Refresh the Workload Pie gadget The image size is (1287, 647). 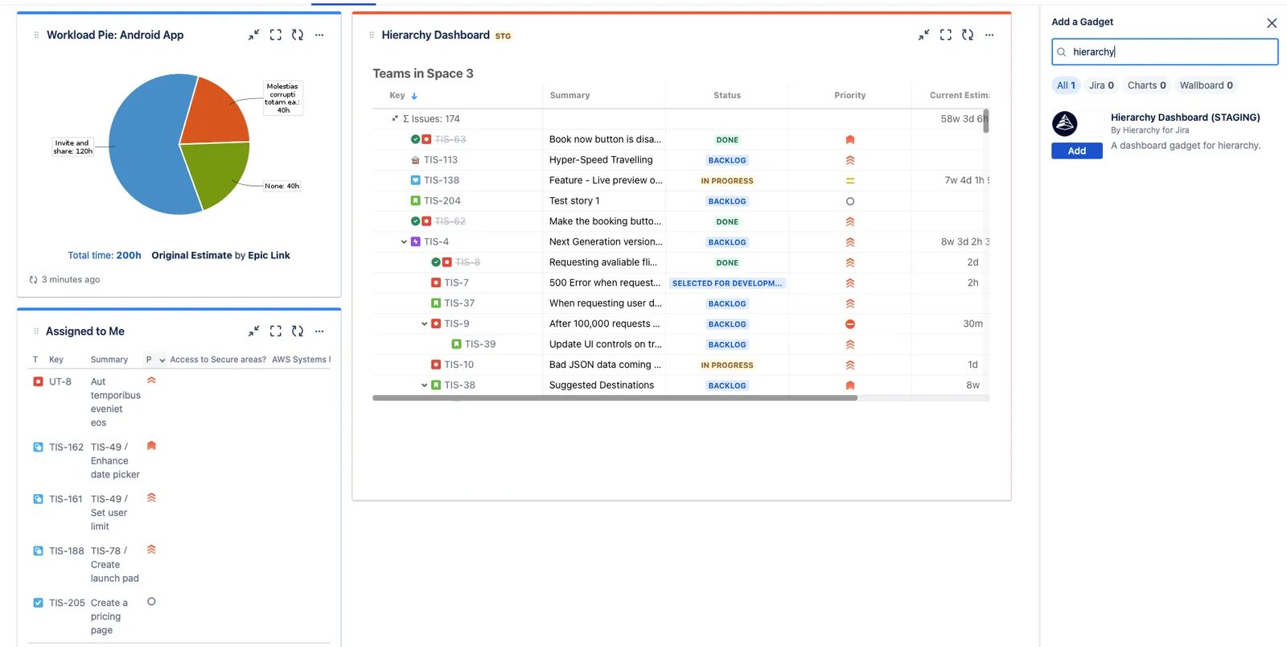click(298, 35)
